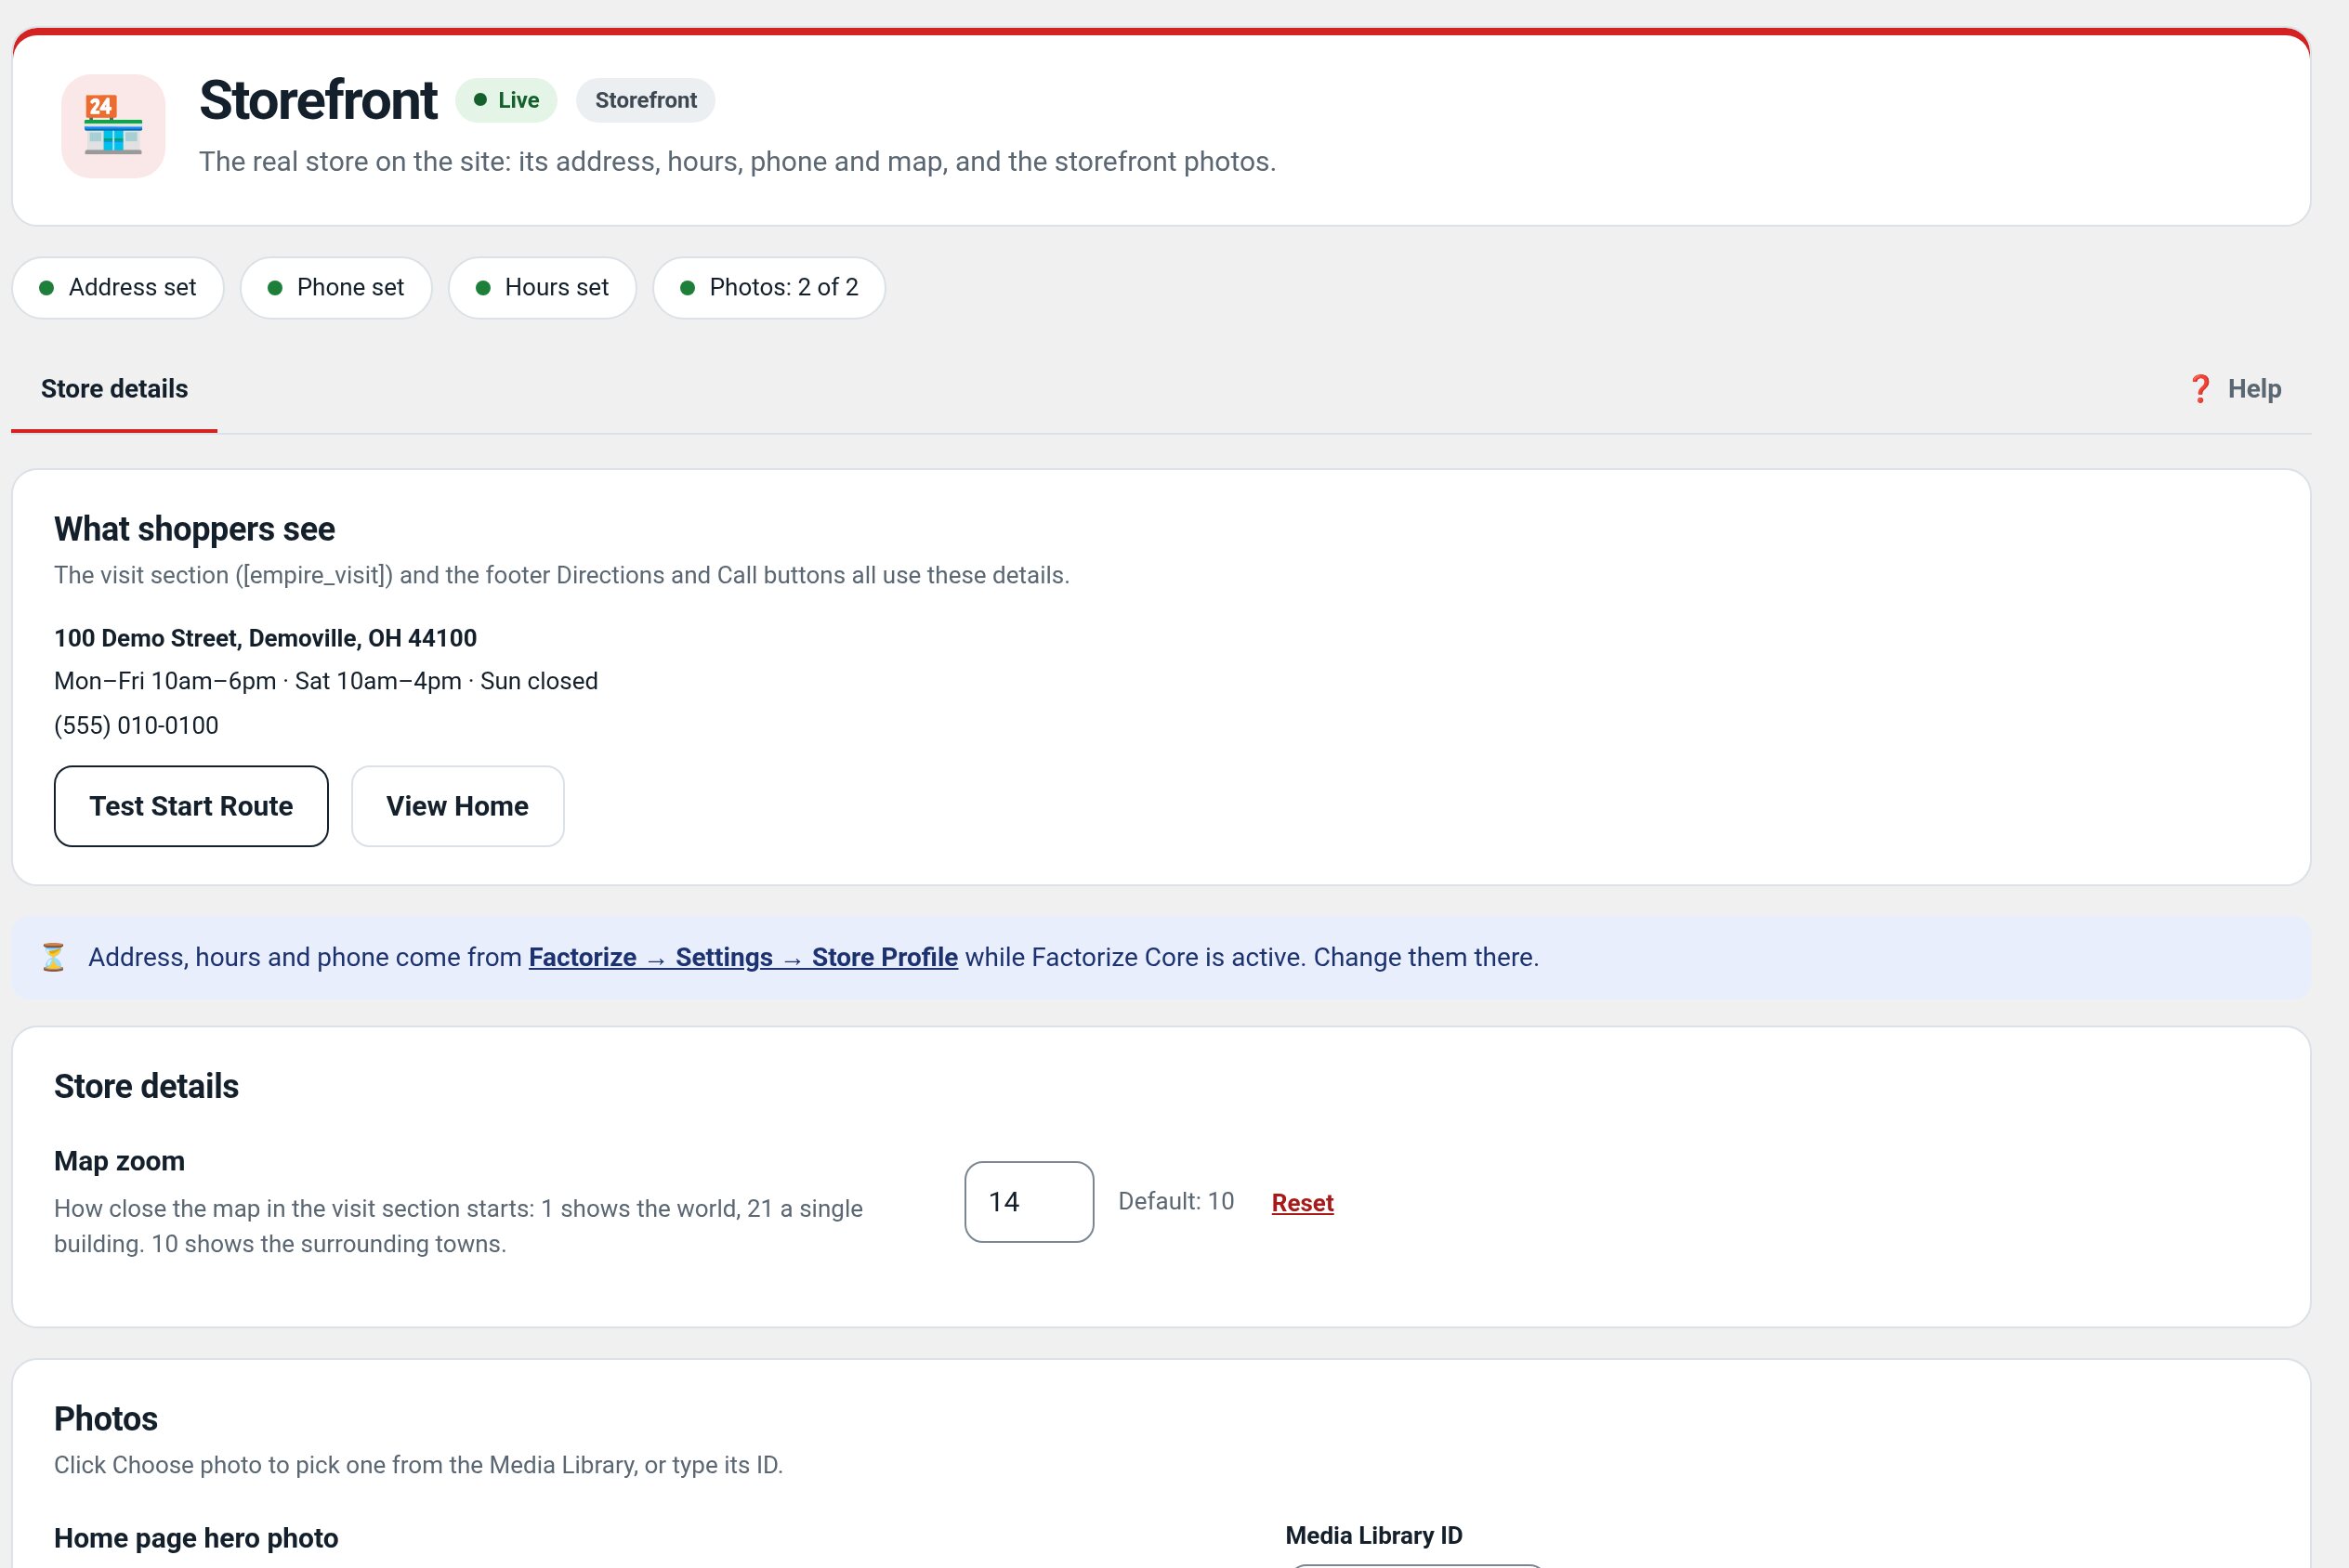2349x1568 pixels.
Task: Click the Hours set status pill
Action: [x=542, y=288]
